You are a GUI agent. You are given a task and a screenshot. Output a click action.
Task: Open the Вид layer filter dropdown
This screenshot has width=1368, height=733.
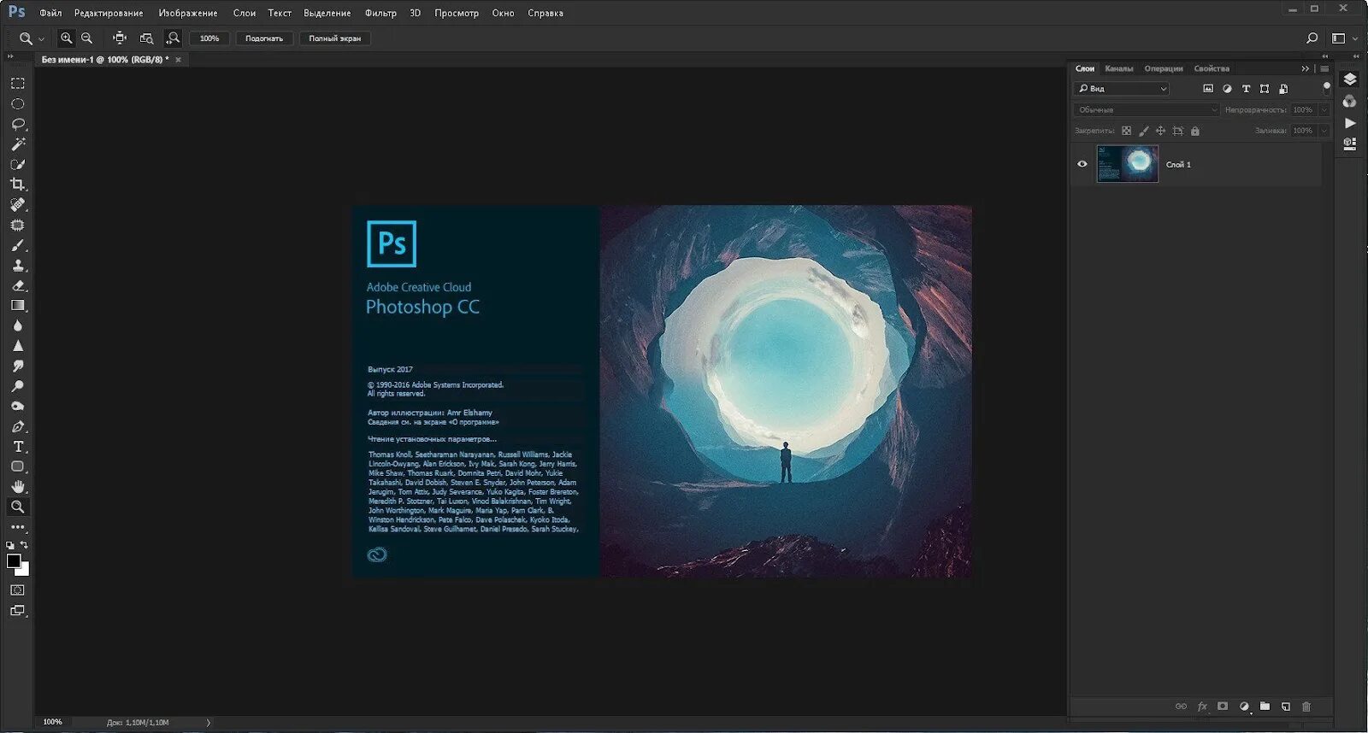click(x=1121, y=89)
